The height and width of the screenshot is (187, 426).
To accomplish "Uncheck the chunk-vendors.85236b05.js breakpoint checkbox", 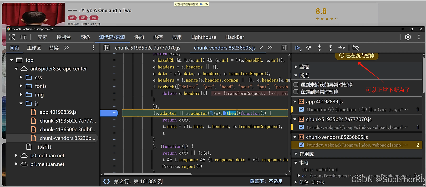I will [x=301, y=145].
